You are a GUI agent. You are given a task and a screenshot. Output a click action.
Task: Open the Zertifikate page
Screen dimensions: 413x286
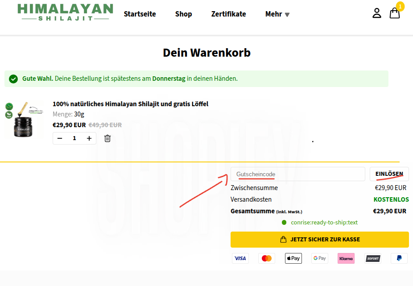coord(228,14)
